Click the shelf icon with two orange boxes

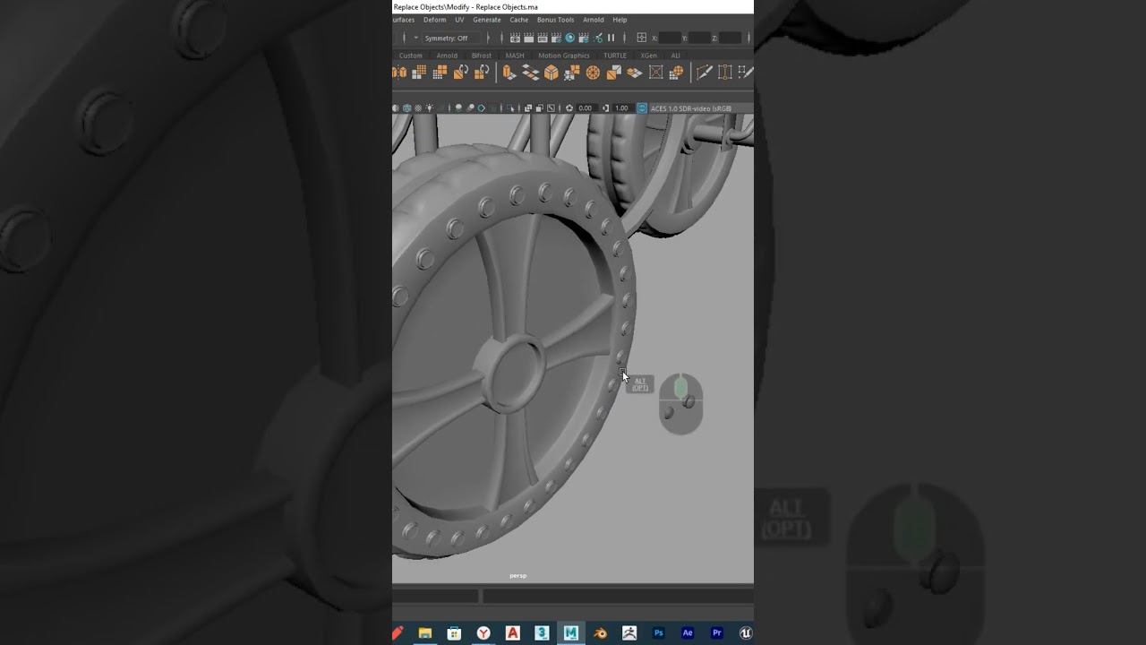click(x=399, y=72)
